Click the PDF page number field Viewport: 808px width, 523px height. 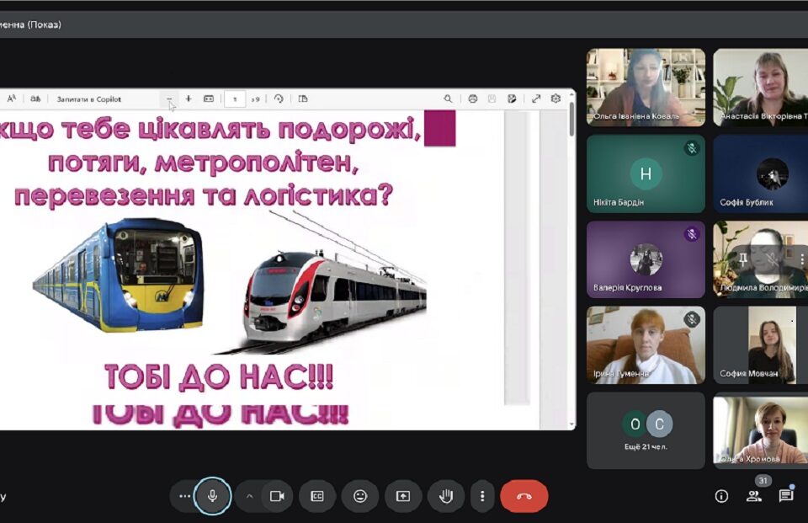(234, 99)
